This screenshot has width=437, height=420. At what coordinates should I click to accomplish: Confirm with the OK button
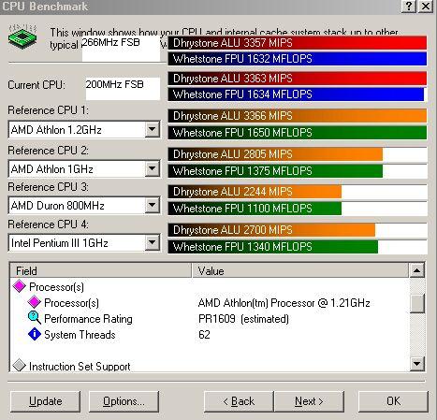tap(393, 401)
